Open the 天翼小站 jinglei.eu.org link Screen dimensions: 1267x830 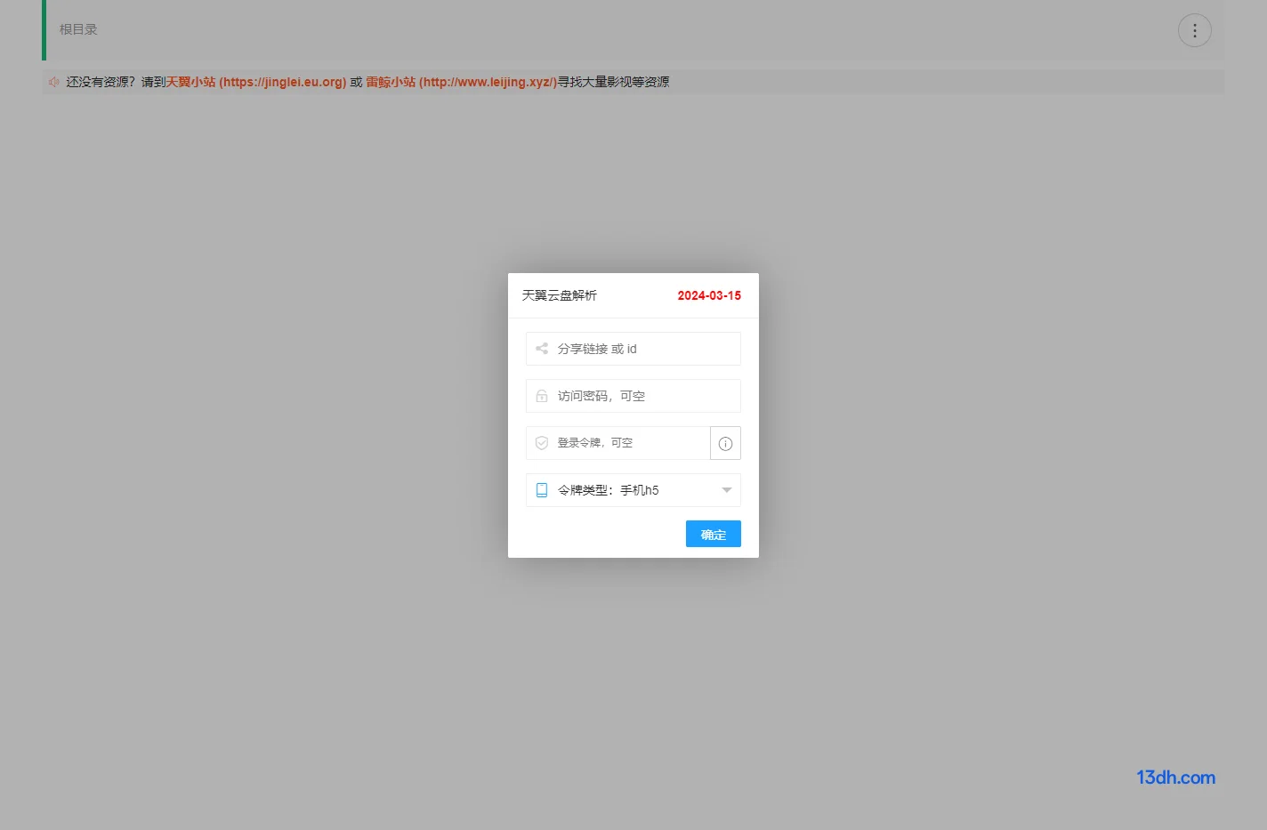[256, 82]
